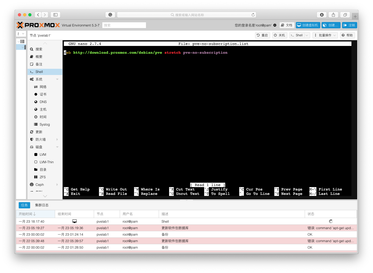The image size is (373, 273).
Task: Select 概要 summary menu item
Action: [45, 57]
